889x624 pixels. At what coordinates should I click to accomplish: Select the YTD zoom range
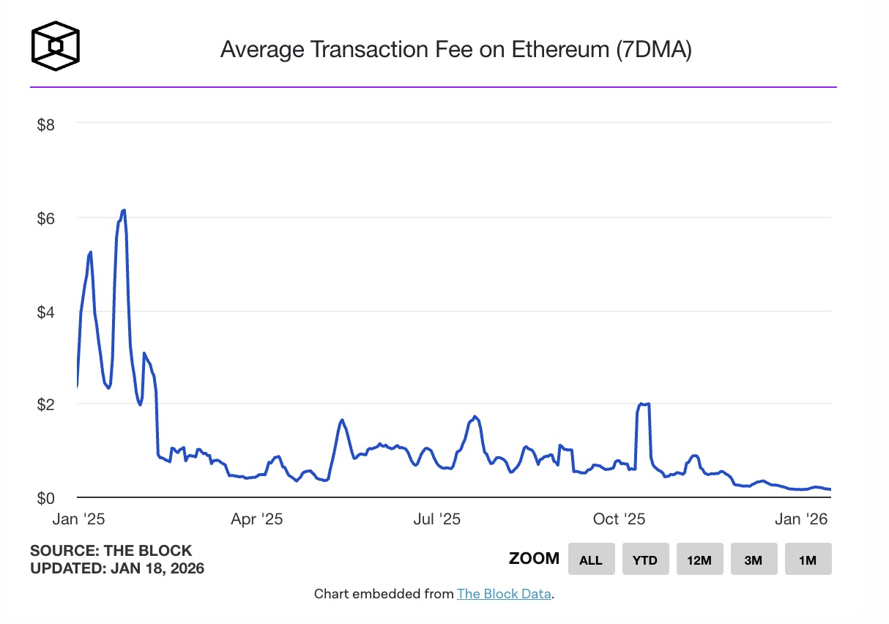click(x=645, y=560)
